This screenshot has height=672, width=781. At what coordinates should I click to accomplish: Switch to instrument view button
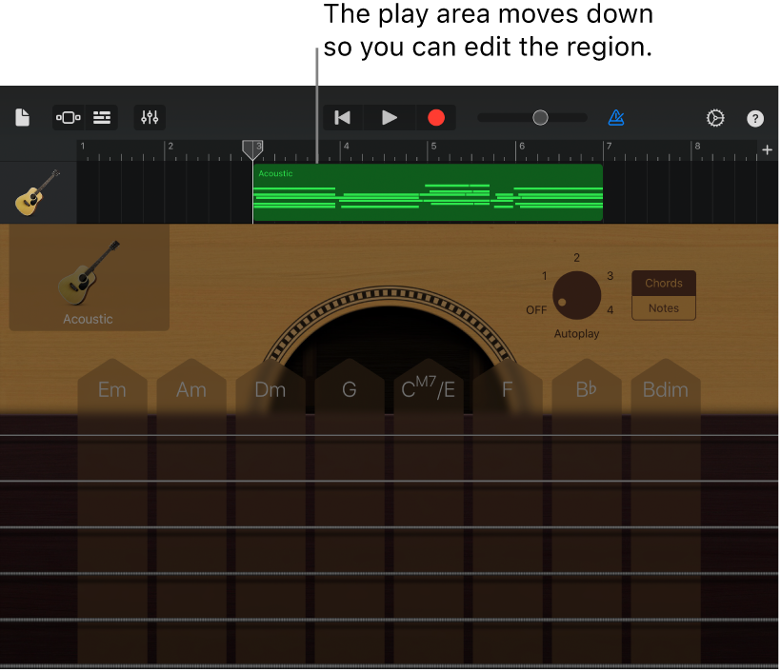[69, 118]
